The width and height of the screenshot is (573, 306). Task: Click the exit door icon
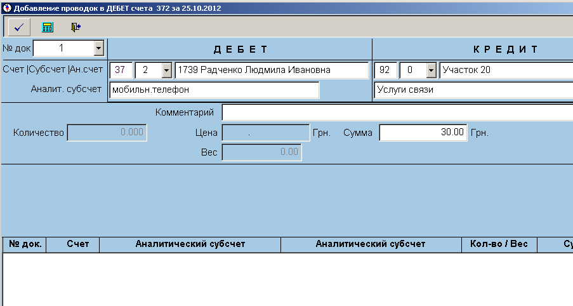click(x=76, y=27)
